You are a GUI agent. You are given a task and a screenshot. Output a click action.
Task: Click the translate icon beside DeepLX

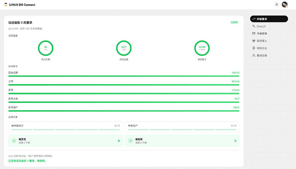pyautogui.click(x=254, y=26)
